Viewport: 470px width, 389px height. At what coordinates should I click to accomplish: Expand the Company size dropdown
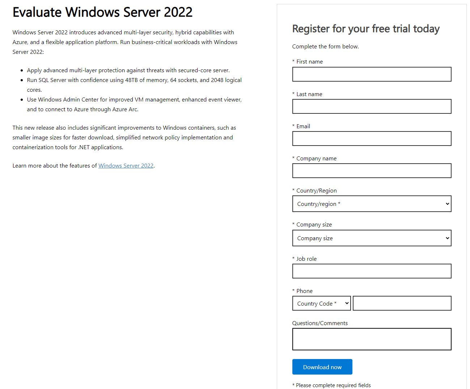click(372, 238)
